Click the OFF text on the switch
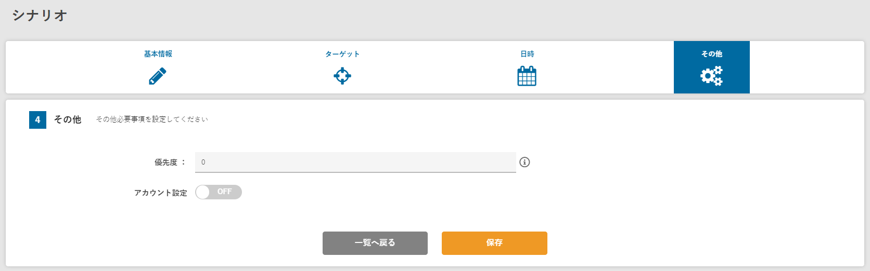Image resolution: width=870 pixels, height=271 pixels. (x=225, y=192)
